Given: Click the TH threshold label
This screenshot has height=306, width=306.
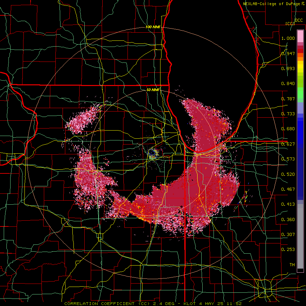Looking at the screenshot, I should click(x=292, y=265).
